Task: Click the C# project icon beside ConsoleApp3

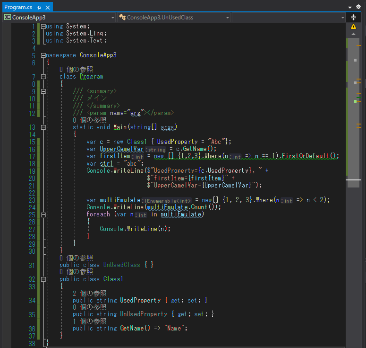Action: 8,18
